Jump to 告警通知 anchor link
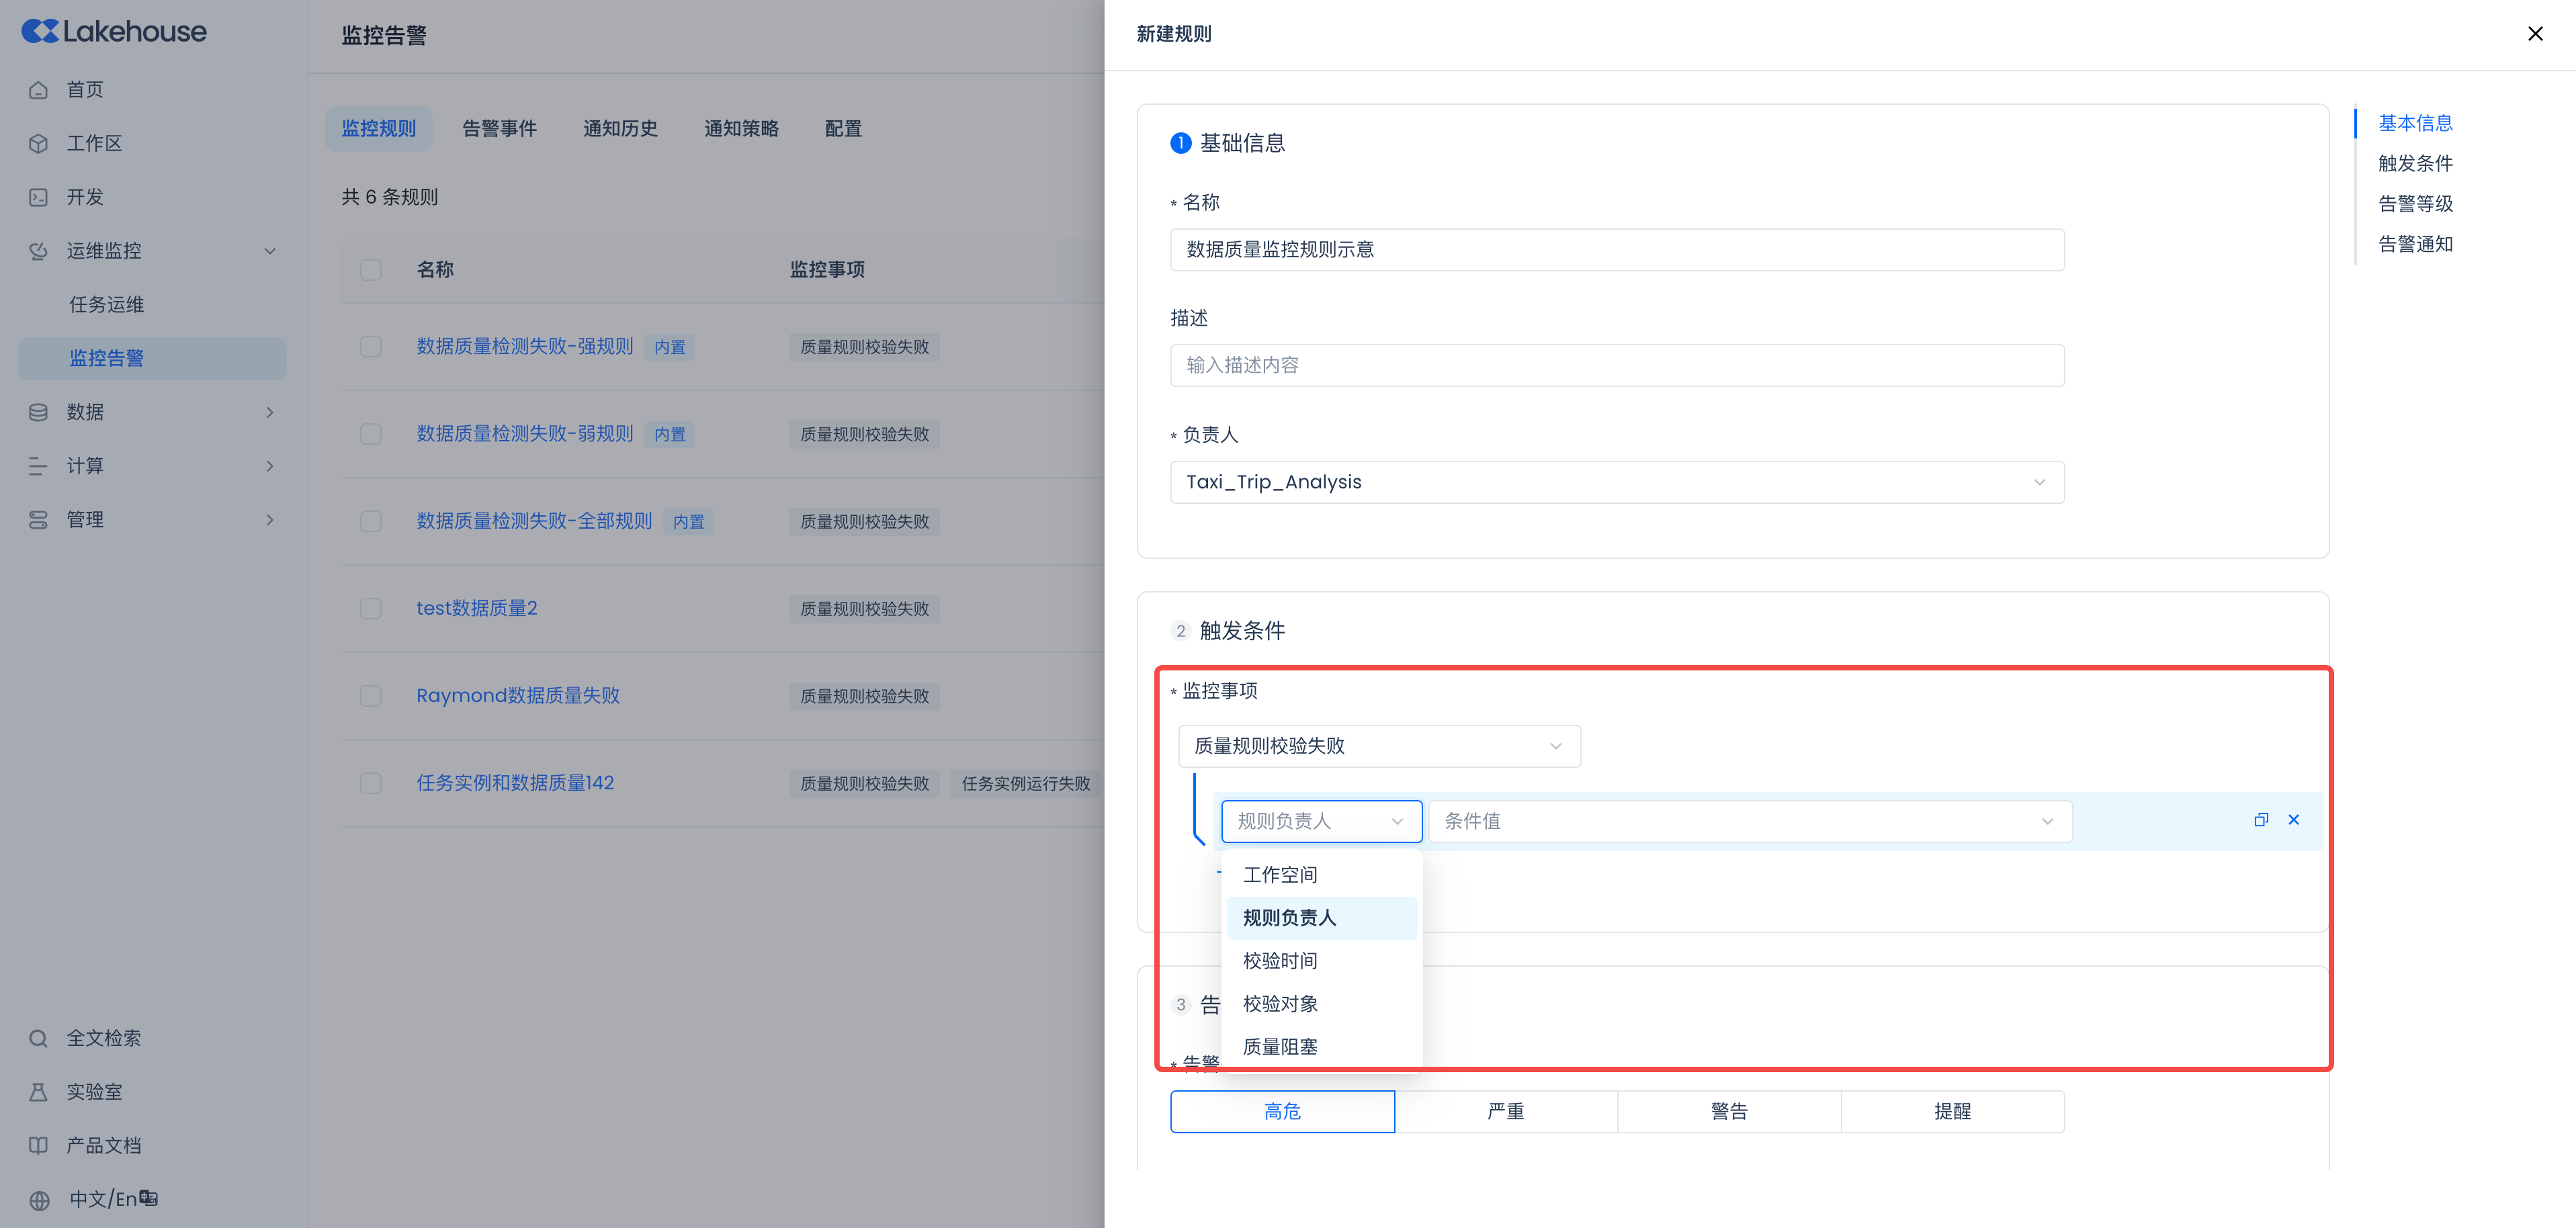Viewport: 2576px width, 1228px height. point(2415,244)
